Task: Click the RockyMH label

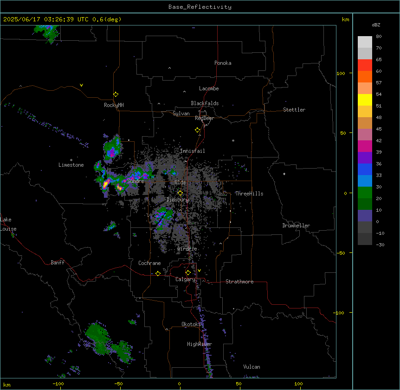Action: tap(114, 105)
